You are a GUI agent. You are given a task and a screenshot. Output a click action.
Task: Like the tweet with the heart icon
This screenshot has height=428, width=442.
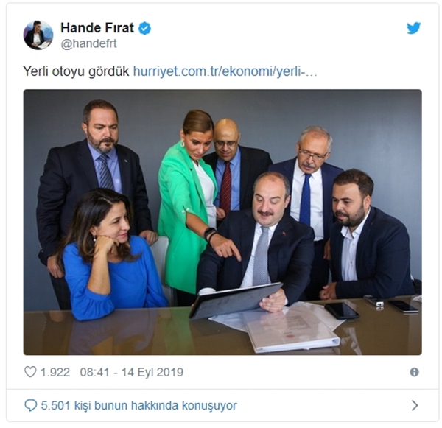[x=30, y=372]
